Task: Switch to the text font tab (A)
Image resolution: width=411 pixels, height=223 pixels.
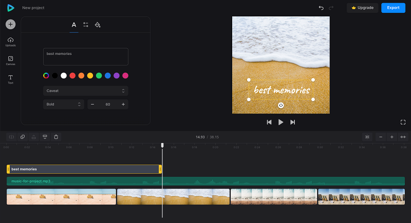Action: pyautogui.click(x=74, y=25)
